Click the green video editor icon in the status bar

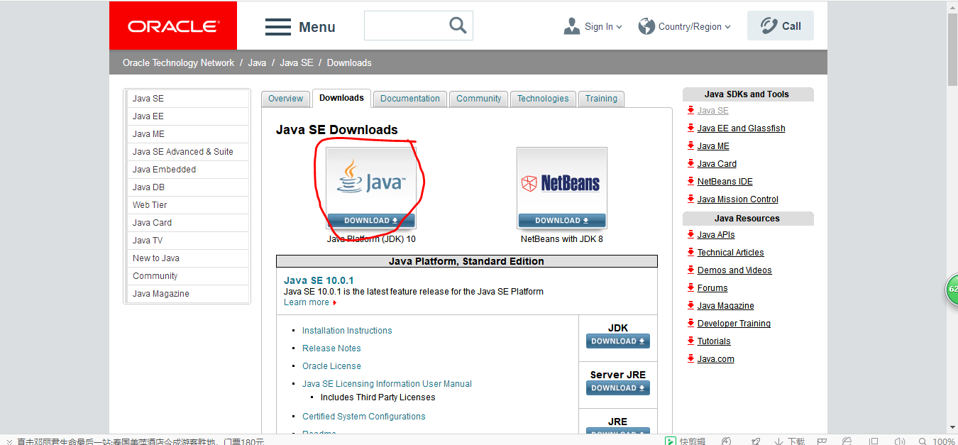(671, 441)
